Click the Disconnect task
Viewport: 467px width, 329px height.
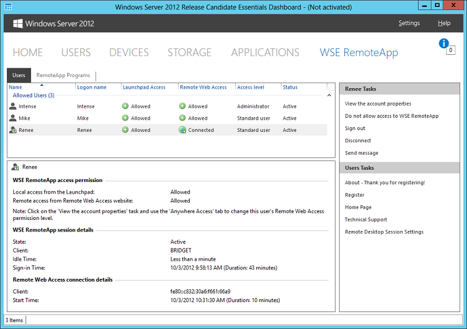[358, 141]
